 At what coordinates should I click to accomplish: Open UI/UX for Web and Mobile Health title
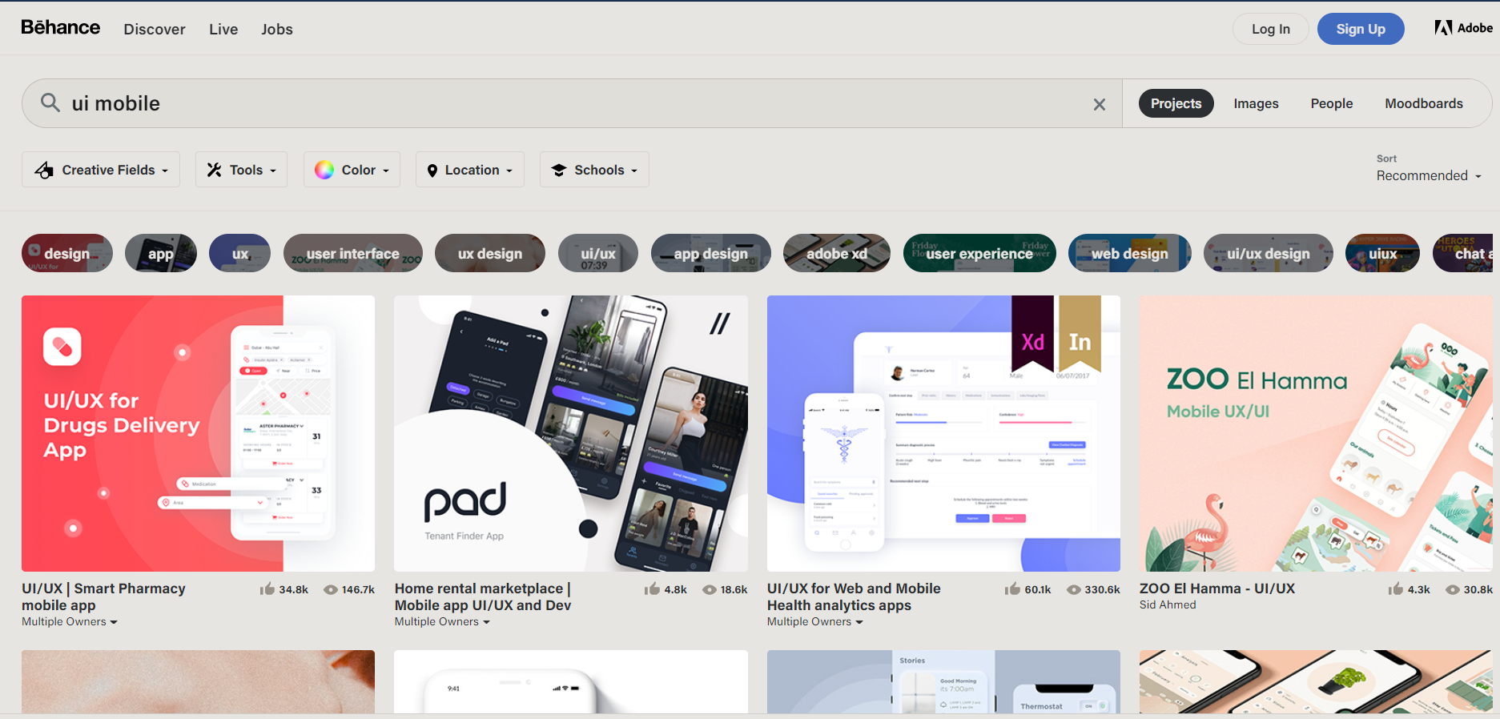click(854, 597)
